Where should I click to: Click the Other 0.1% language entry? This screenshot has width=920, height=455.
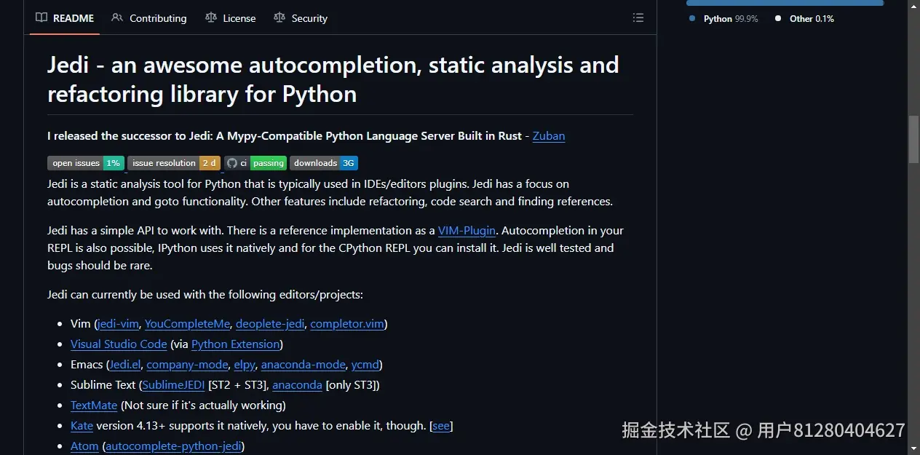click(x=805, y=19)
